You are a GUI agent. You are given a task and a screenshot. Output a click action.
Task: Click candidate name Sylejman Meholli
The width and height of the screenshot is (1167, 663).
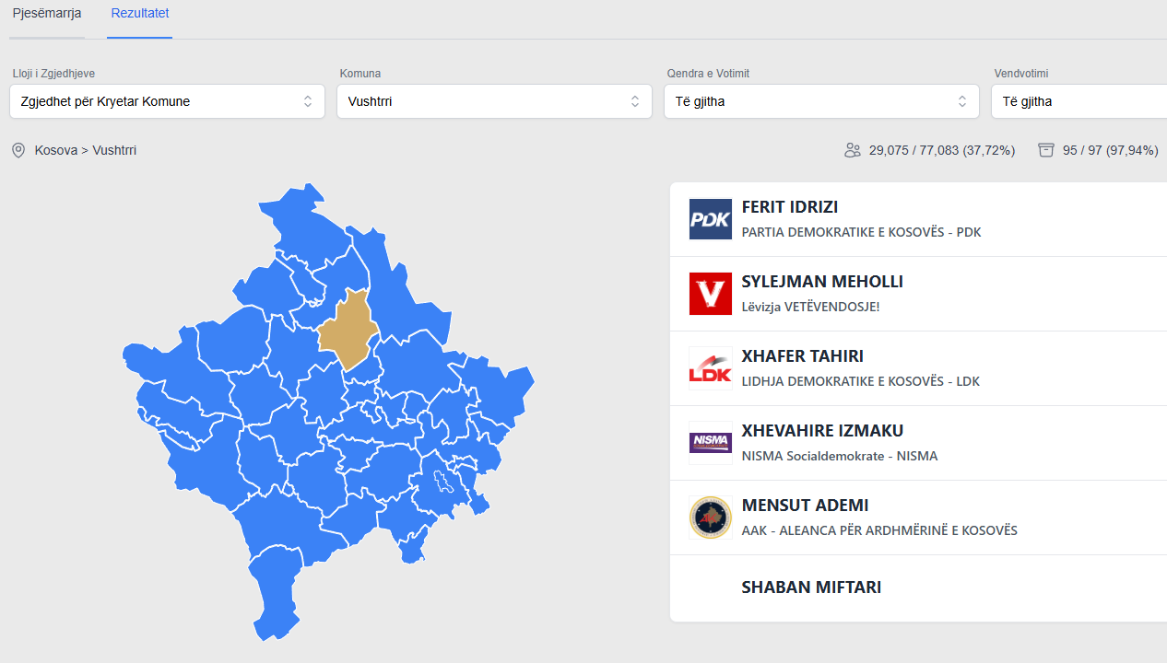click(x=822, y=282)
